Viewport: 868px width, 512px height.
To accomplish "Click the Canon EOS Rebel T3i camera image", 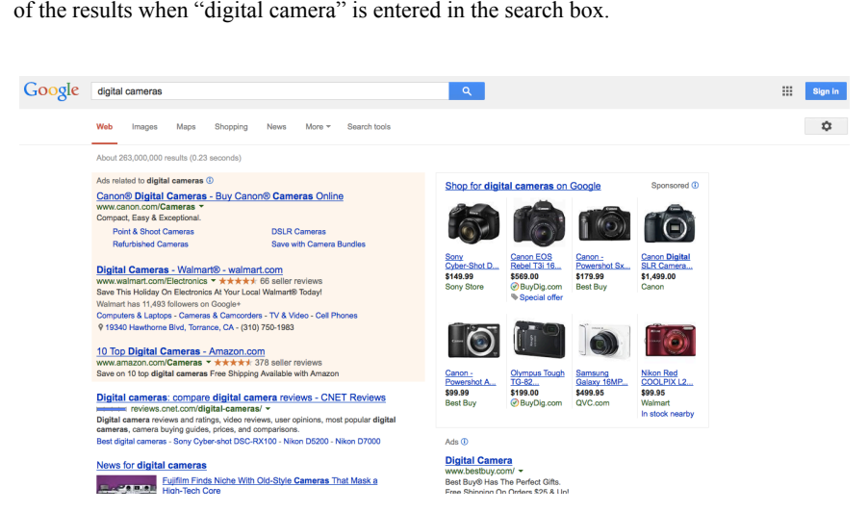I will coord(539,224).
